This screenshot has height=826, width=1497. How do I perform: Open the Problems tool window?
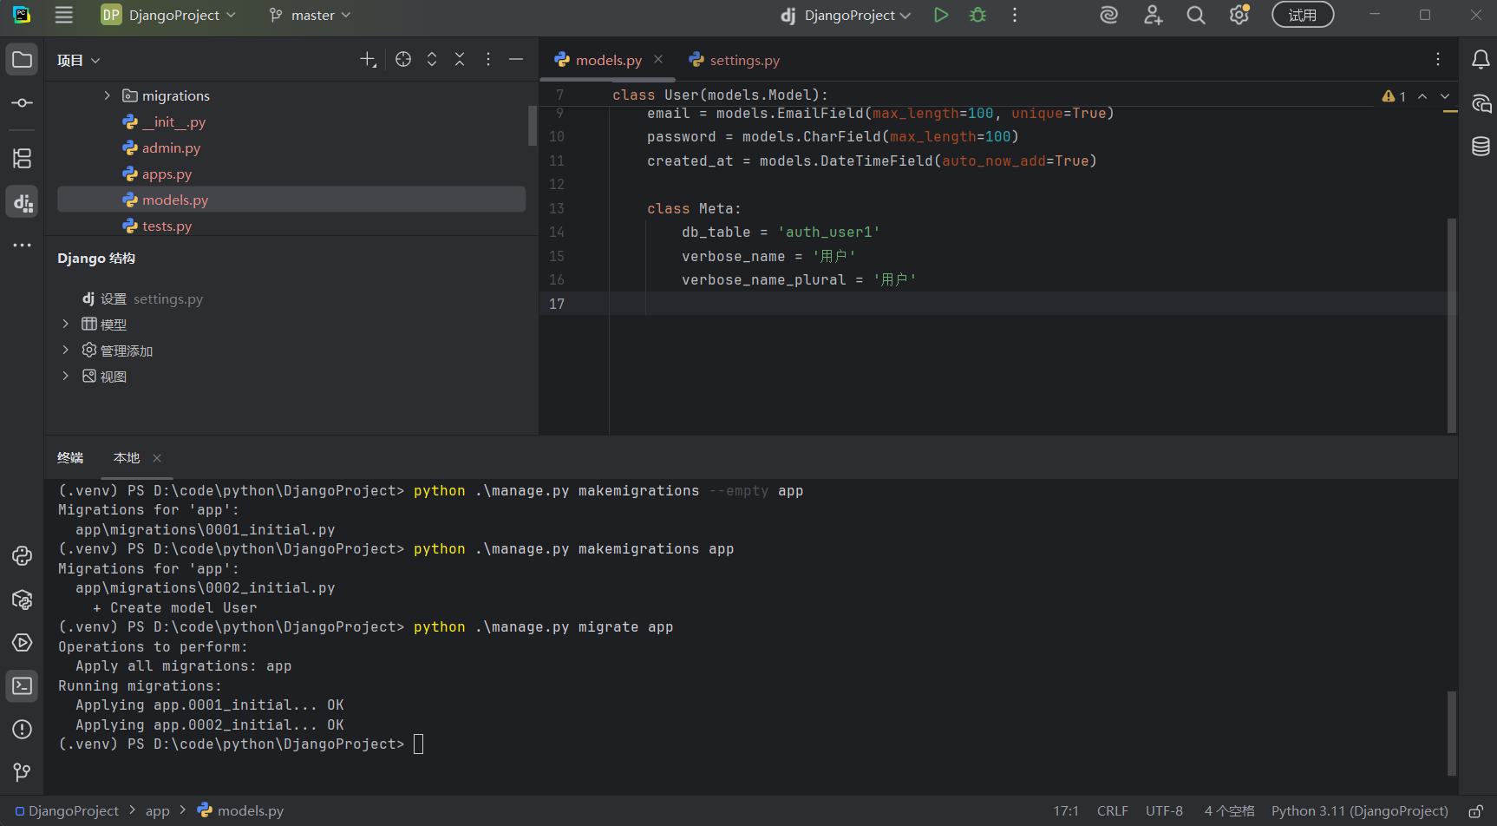coord(23,730)
